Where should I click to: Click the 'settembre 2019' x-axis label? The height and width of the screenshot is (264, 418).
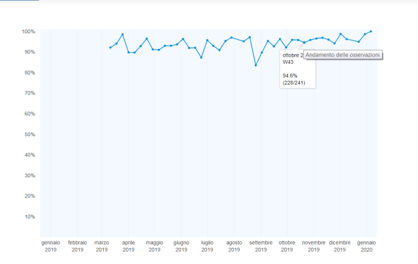point(261,246)
